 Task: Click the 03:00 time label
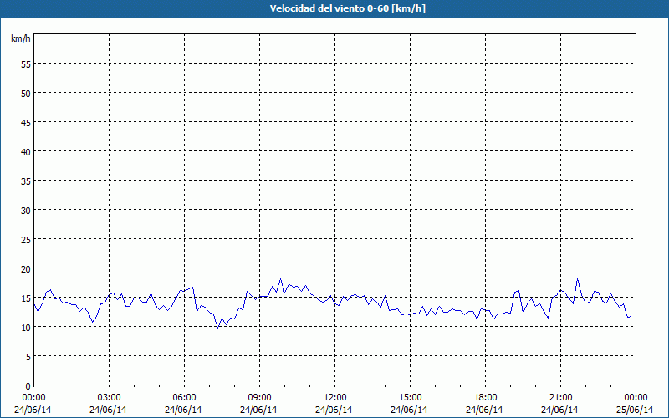[109, 398]
